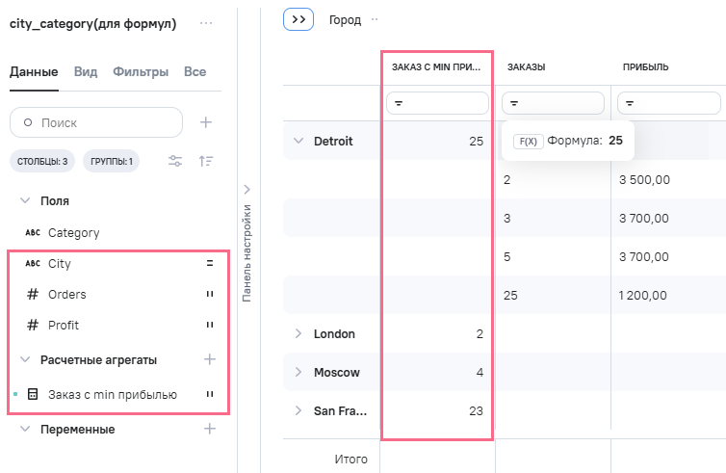Screen dimensions: 726x473
Task: Add a new calculated aggregate with plus
Action: pos(210,359)
